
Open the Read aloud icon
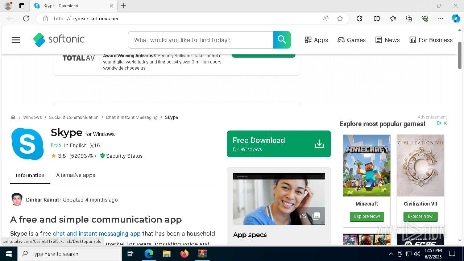pos(326,18)
